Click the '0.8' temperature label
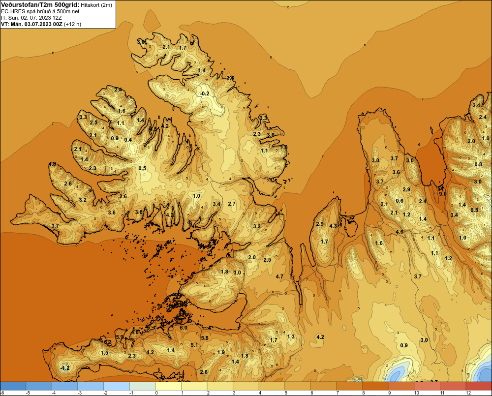The width and height of the screenshot is (492, 396). (478, 164)
